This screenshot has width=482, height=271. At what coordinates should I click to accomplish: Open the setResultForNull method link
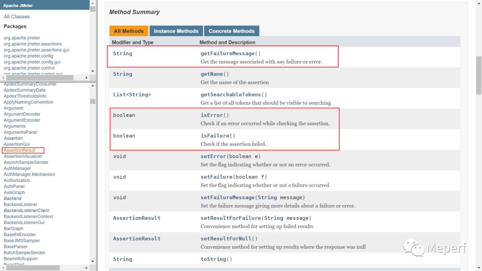[226, 239]
